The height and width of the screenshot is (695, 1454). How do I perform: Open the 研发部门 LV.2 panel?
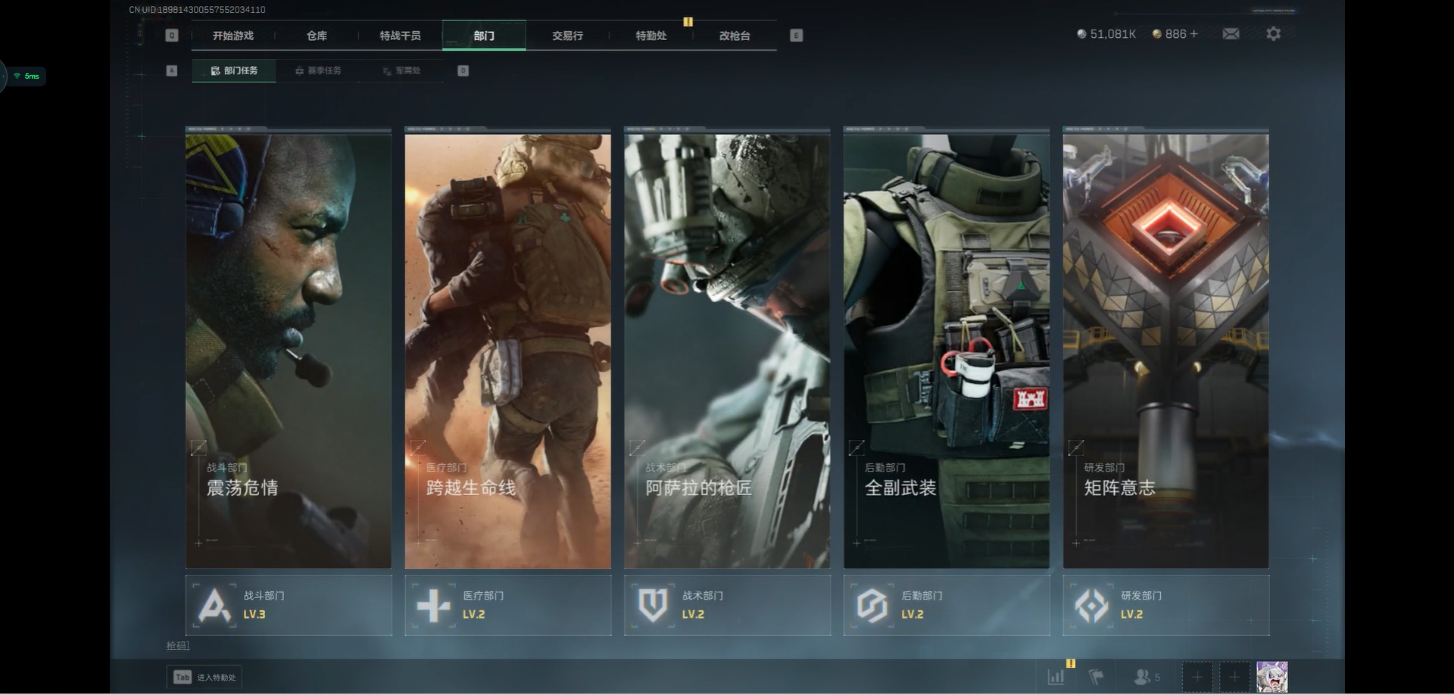click(x=1166, y=606)
